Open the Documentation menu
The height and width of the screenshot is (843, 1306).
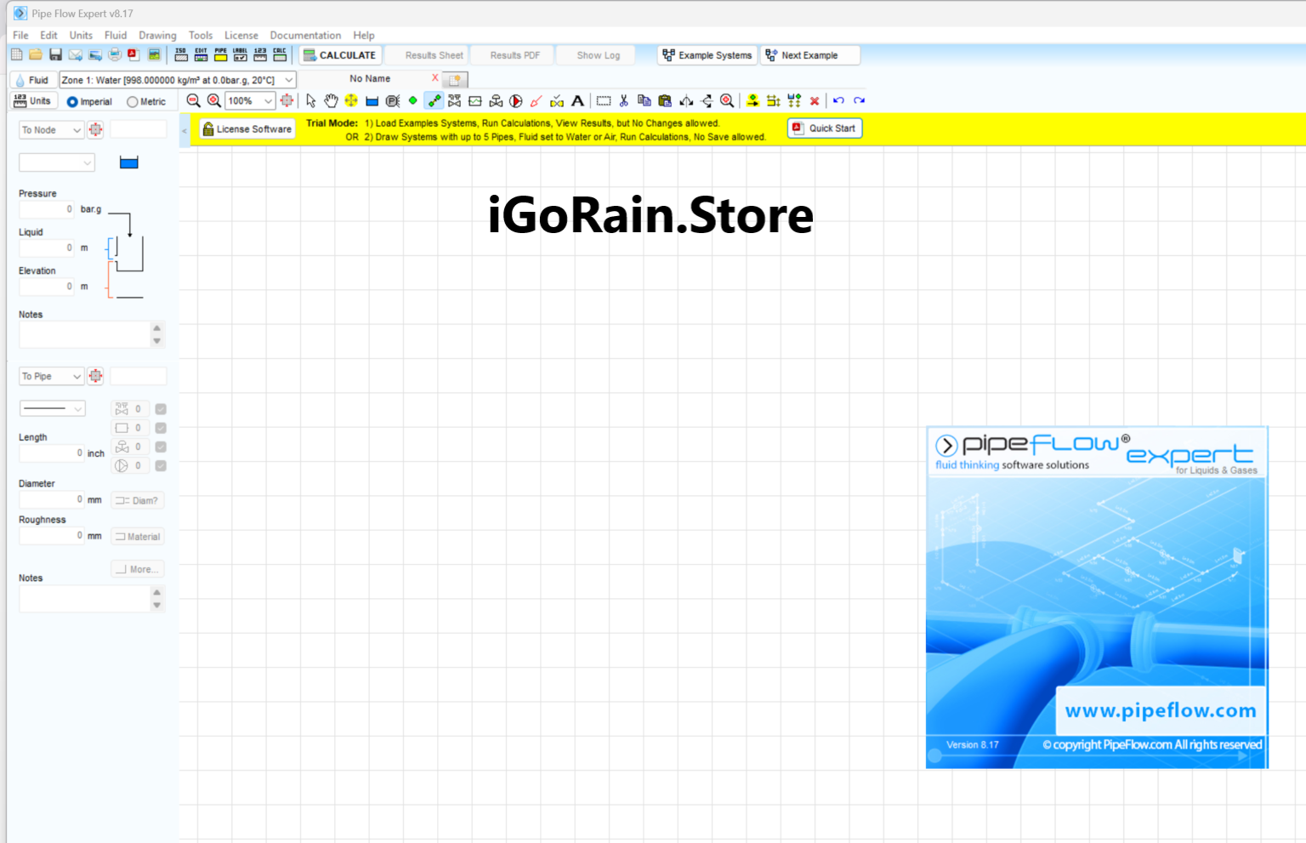click(x=305, y=35)
